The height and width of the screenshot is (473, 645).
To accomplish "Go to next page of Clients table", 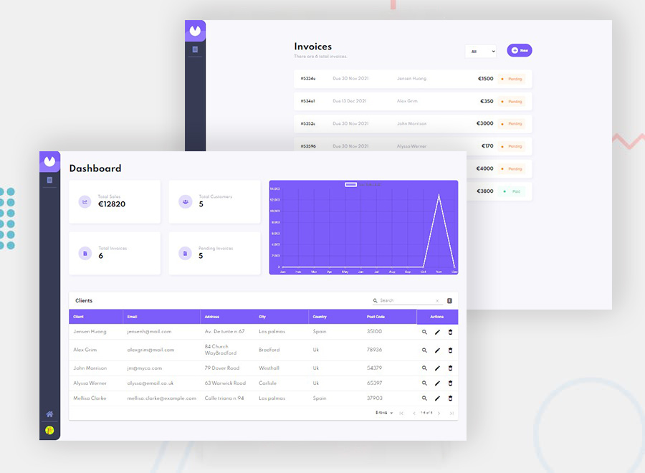I will click(x=439, y=413).
